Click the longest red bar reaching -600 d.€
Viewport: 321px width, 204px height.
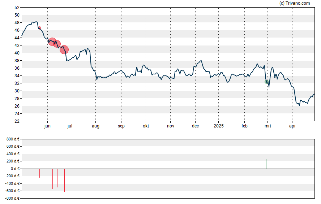coord(64,180)
